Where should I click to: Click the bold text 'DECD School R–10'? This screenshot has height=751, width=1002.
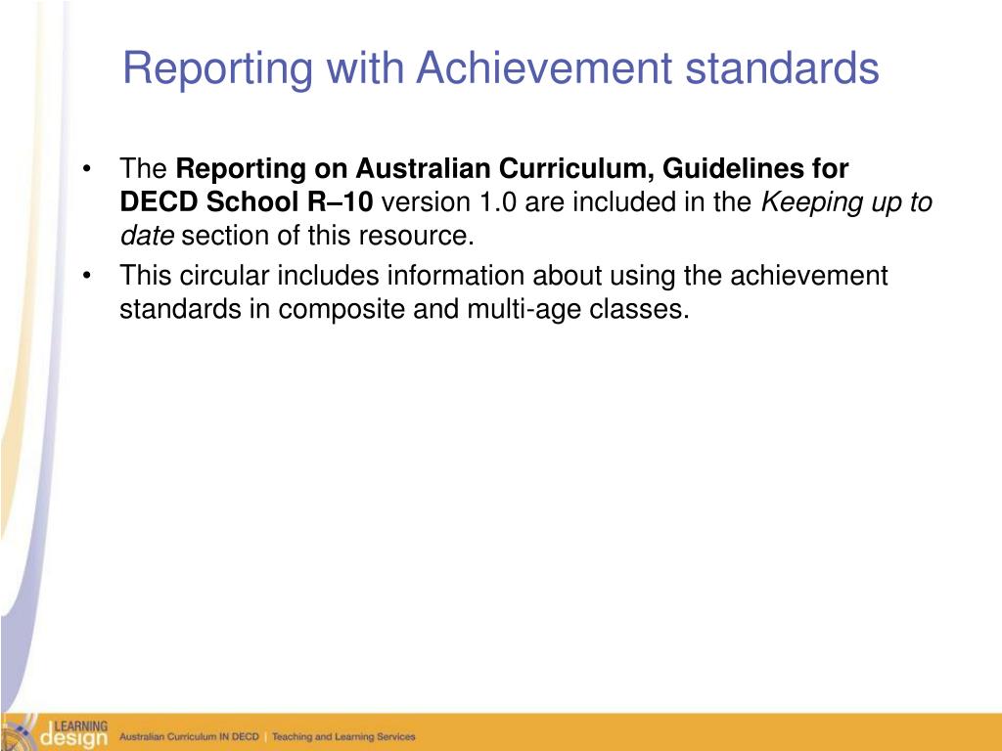(246, 202)
